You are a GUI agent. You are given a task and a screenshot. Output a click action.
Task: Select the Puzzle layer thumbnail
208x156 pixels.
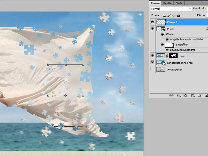(x=161, y=29)
